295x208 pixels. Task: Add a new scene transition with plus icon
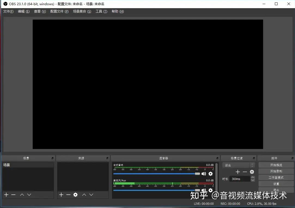pyautogui.click(x=238, y=172)
